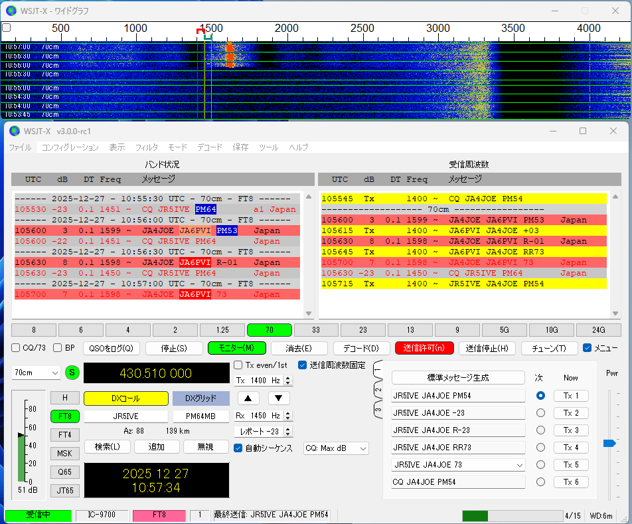Click the DX call field containing JR5IVE

pos(126,416)
